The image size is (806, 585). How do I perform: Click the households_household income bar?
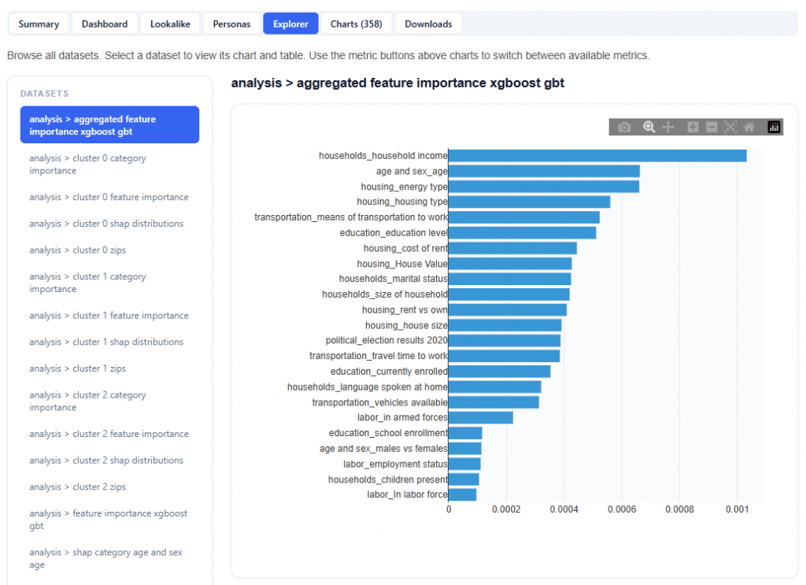point(597,156)
